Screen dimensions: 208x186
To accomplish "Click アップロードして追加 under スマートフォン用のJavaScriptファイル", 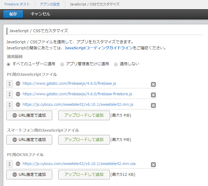I will click(84, 140).
